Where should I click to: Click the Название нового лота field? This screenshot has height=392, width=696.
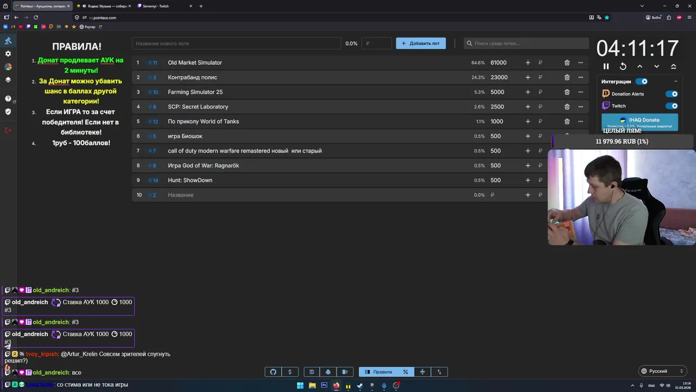237,44
